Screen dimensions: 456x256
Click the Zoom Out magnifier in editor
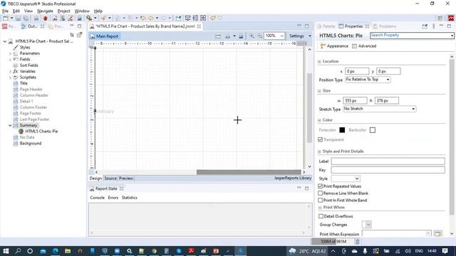259,36
